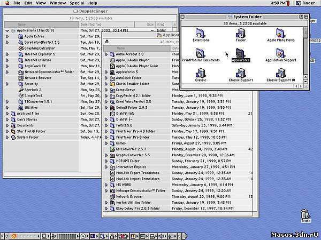Screen dimensions: 321x240
Task: Expand Adobe Acrobat 3.0 in Applications window
Action: click(106, 54)
